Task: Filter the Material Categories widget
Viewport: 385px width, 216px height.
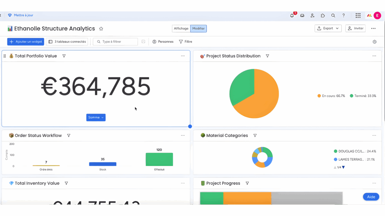Action: pyautogui.click(x=255, y=135)
